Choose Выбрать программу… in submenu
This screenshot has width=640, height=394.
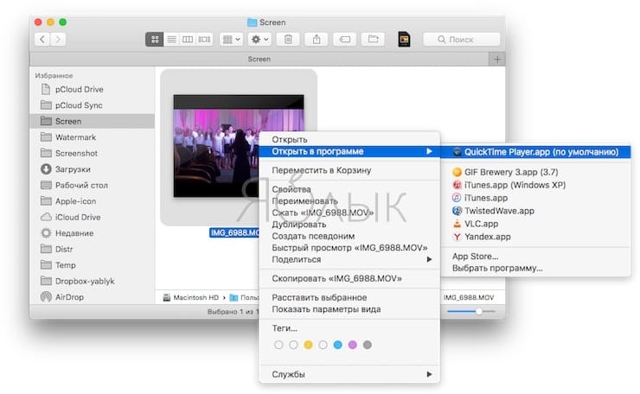click(x=536, y=269)
